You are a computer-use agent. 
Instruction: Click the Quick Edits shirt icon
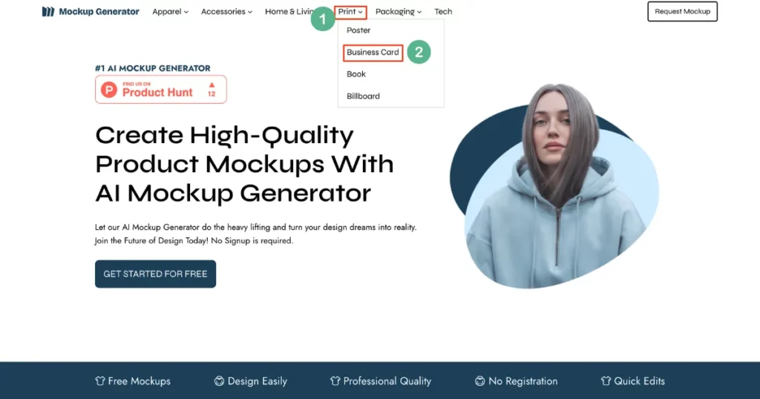606,381
